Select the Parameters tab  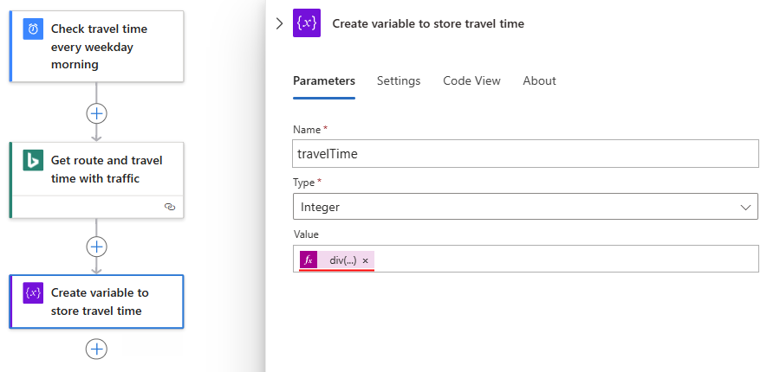point(324,80)
